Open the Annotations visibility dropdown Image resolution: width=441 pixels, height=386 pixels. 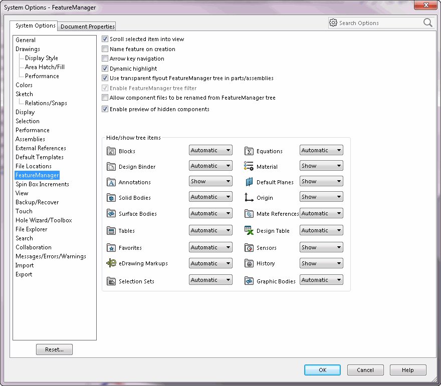[210, 181]
